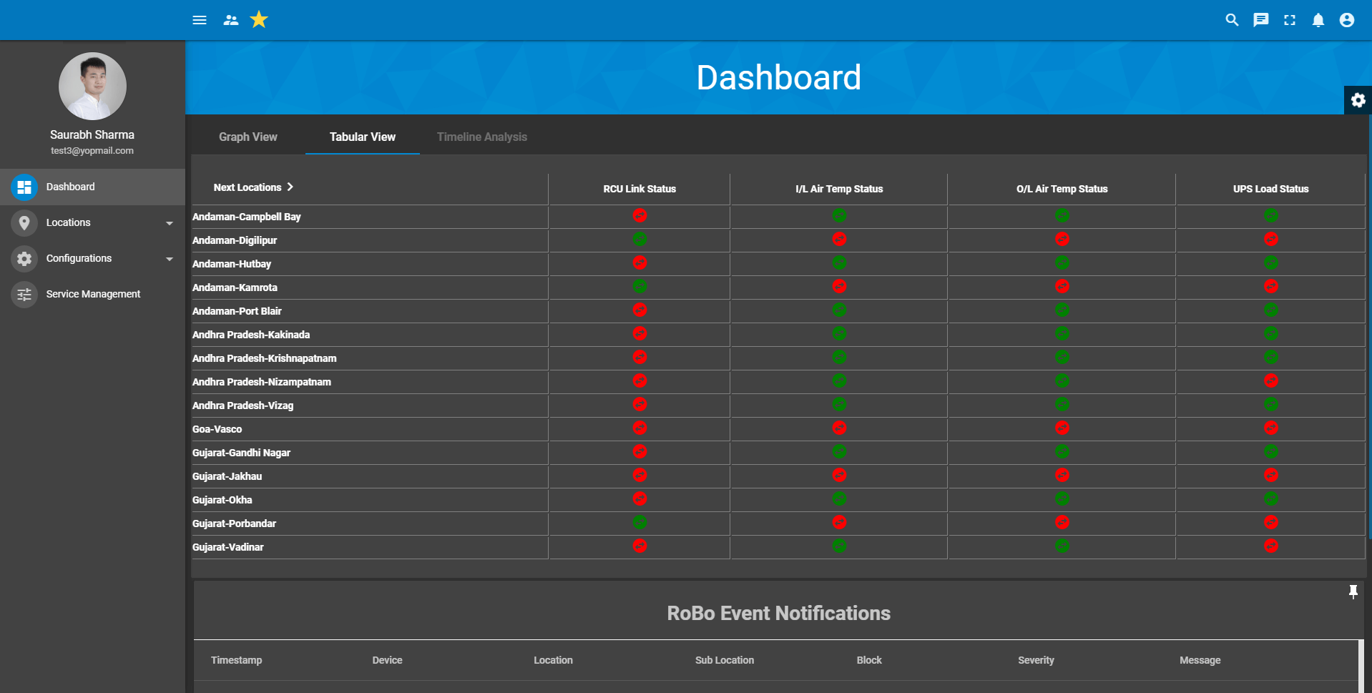This screenshot has height=693, width=1372.
Task: Open the hamburger menu icon
Action: [x=200, y=20]
